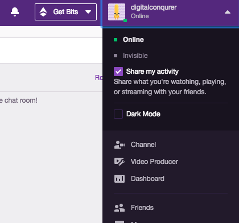Open the Video Producer menu item

click(154, 162)
